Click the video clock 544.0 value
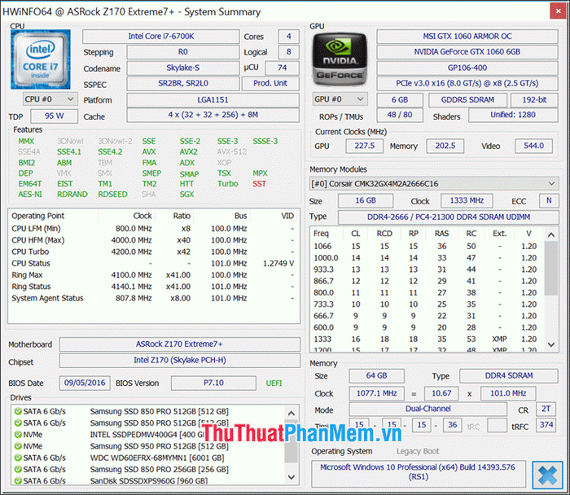The image size is (570, 495). (533, 146)
